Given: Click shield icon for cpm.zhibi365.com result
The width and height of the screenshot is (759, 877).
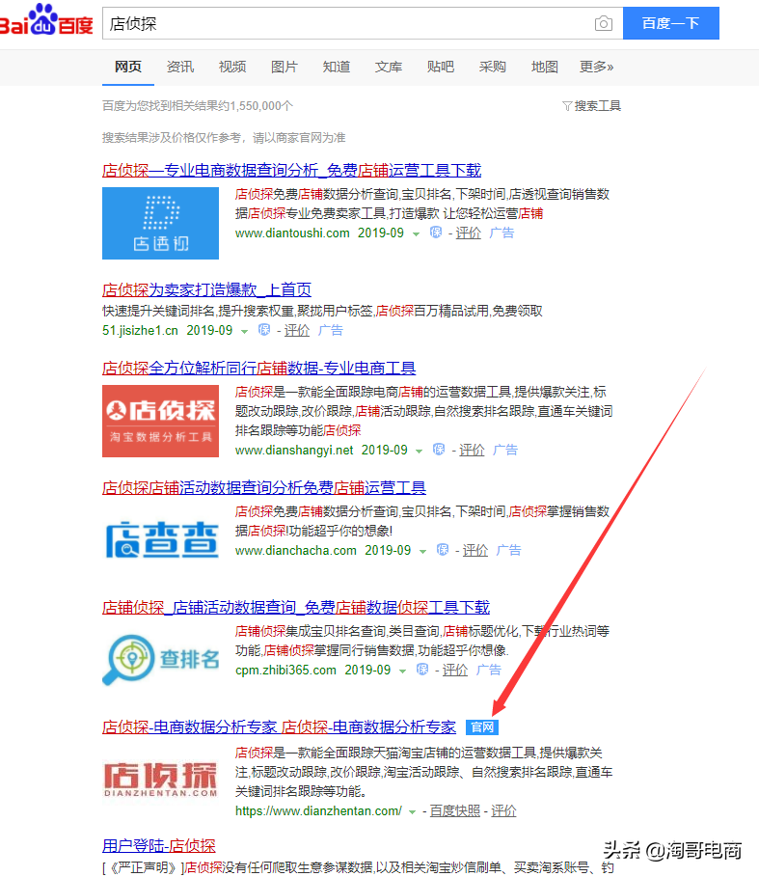Looking at the screenshot, I should pyautogui.click(x=422, y=670).
